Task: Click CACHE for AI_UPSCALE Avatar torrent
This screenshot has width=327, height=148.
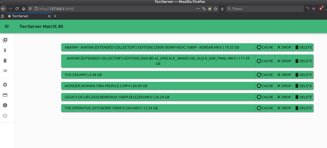Action: click(265, 61)
